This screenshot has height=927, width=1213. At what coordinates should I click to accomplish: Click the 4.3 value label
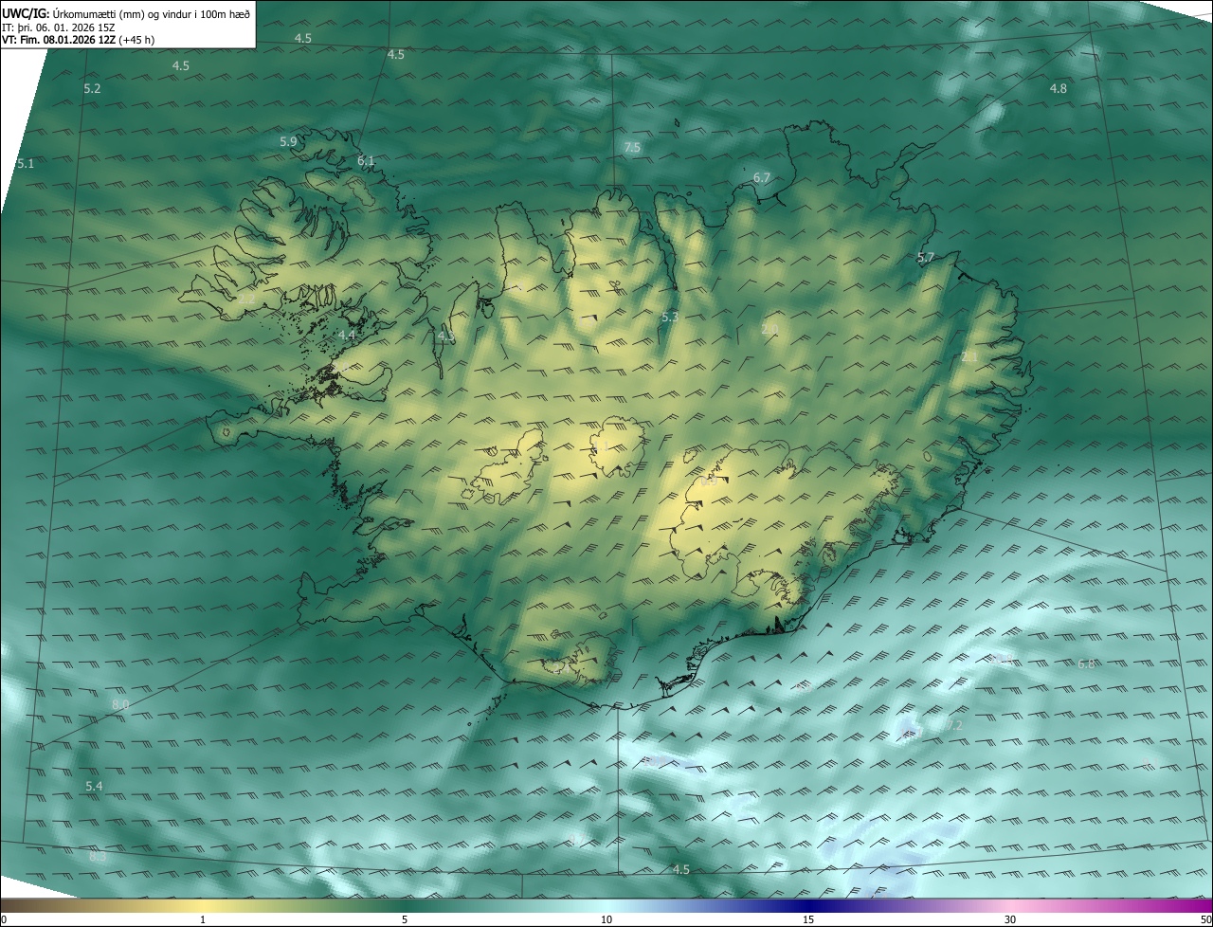[446, 336]
